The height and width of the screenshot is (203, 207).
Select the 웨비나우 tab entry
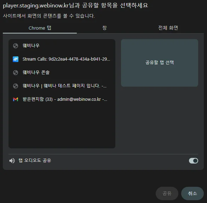[x=62, y=46]
